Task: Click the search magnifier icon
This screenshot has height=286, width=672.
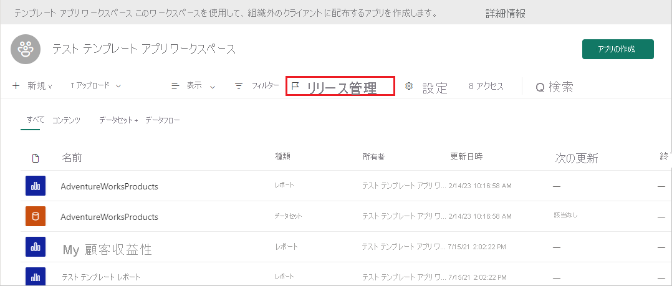Action: click(540, 87)
